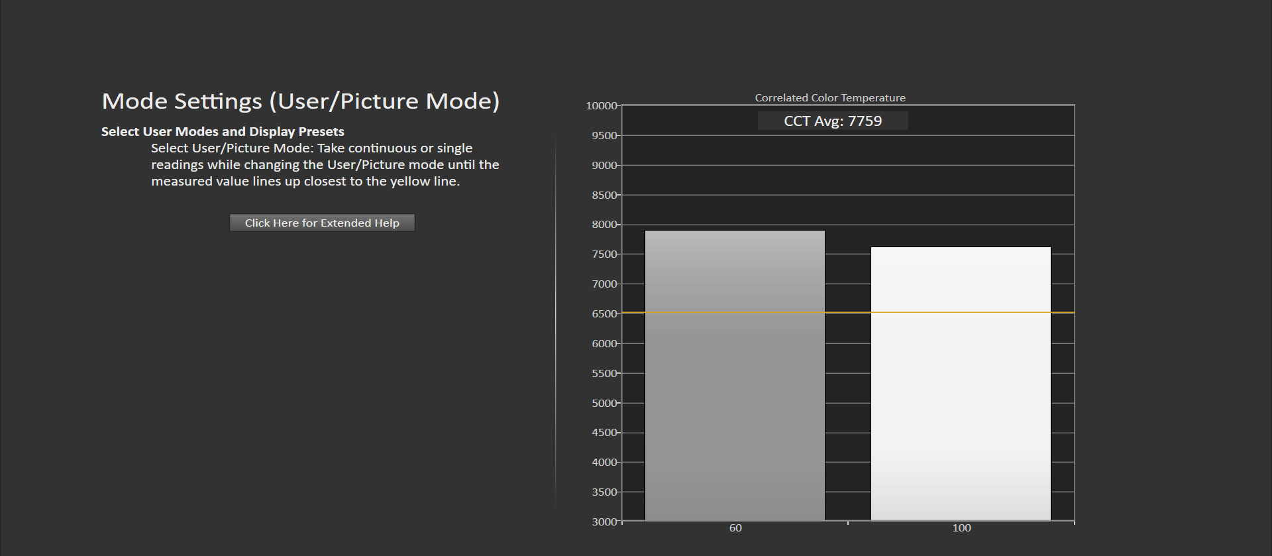This screenshot has height=556, width=1272.
Task: Click the 8000 y-axis label
Action: tap(604, 225)
